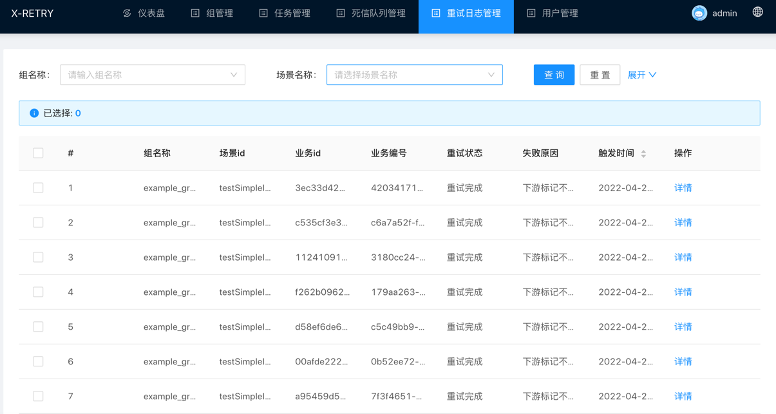
Task: Click the globe language icon
Action: (757, 12)
